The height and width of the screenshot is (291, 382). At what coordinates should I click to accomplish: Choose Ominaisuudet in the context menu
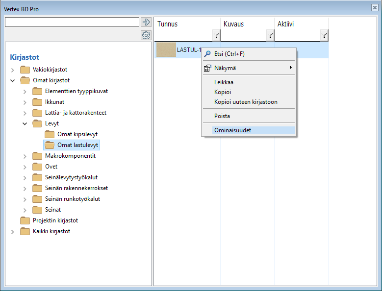coord(232,130)
